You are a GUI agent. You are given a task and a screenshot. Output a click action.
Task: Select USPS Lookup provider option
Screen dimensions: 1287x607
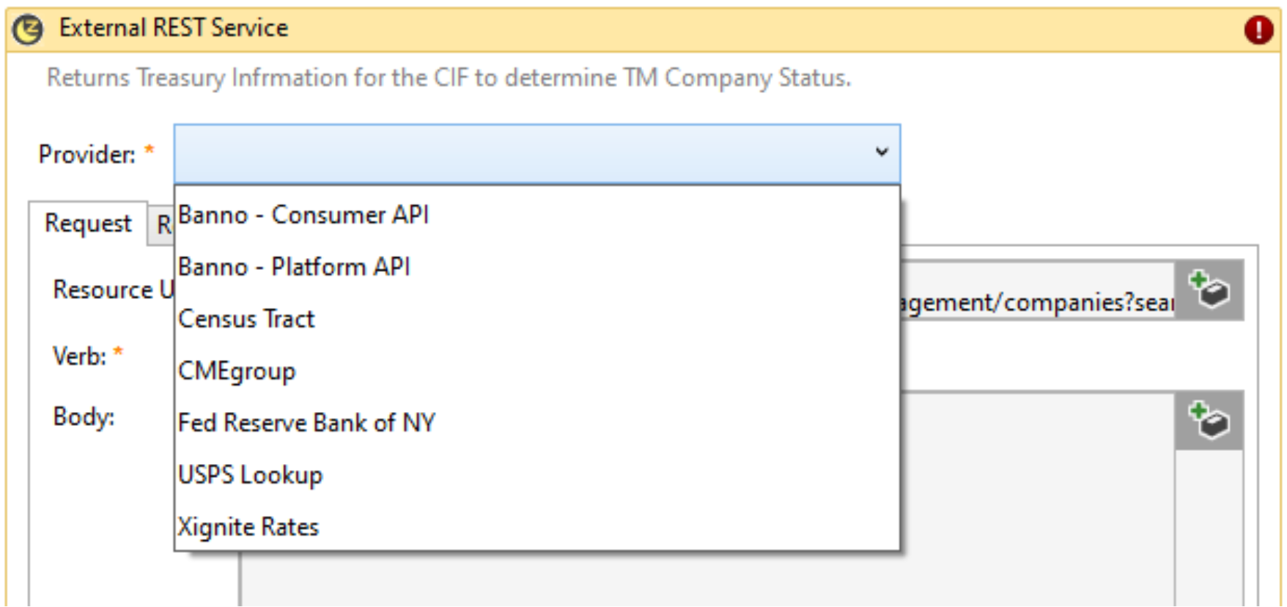pos(250,475)
